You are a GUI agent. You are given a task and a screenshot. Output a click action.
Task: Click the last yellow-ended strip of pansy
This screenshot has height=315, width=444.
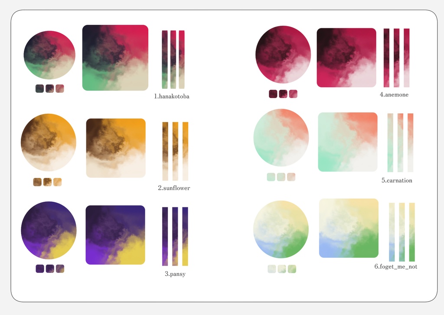click(185, 236)
